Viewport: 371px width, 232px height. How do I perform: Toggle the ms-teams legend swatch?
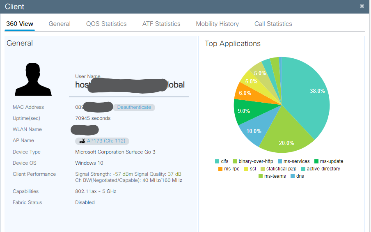coord(261,176)
